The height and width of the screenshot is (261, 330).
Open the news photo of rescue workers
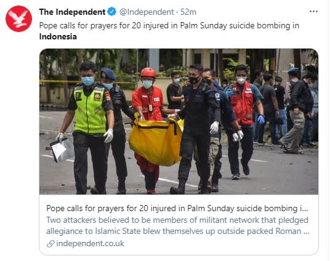tap(179, 121)
